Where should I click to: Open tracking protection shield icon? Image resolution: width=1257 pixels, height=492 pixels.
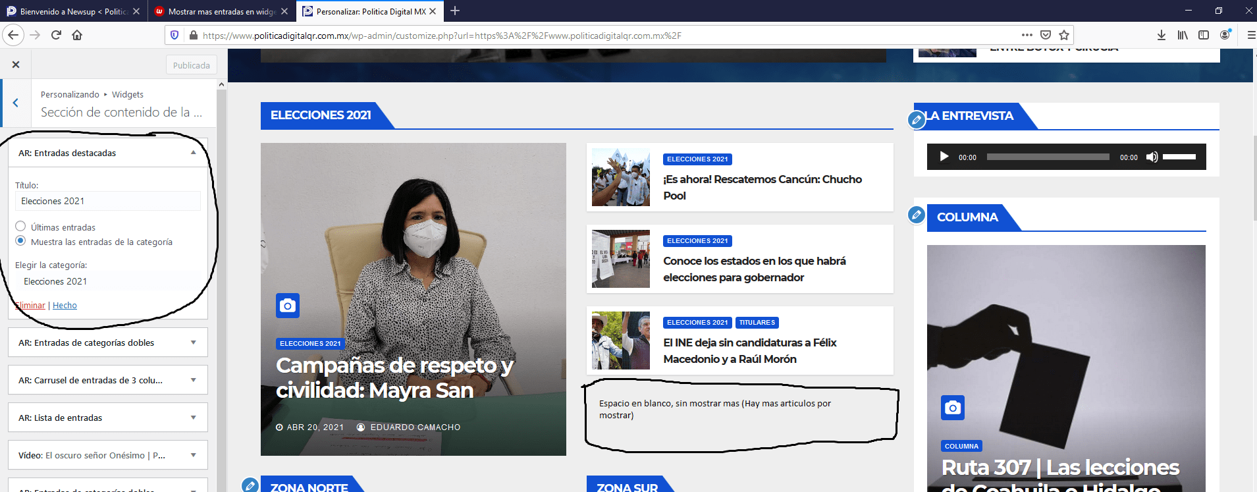174,35
